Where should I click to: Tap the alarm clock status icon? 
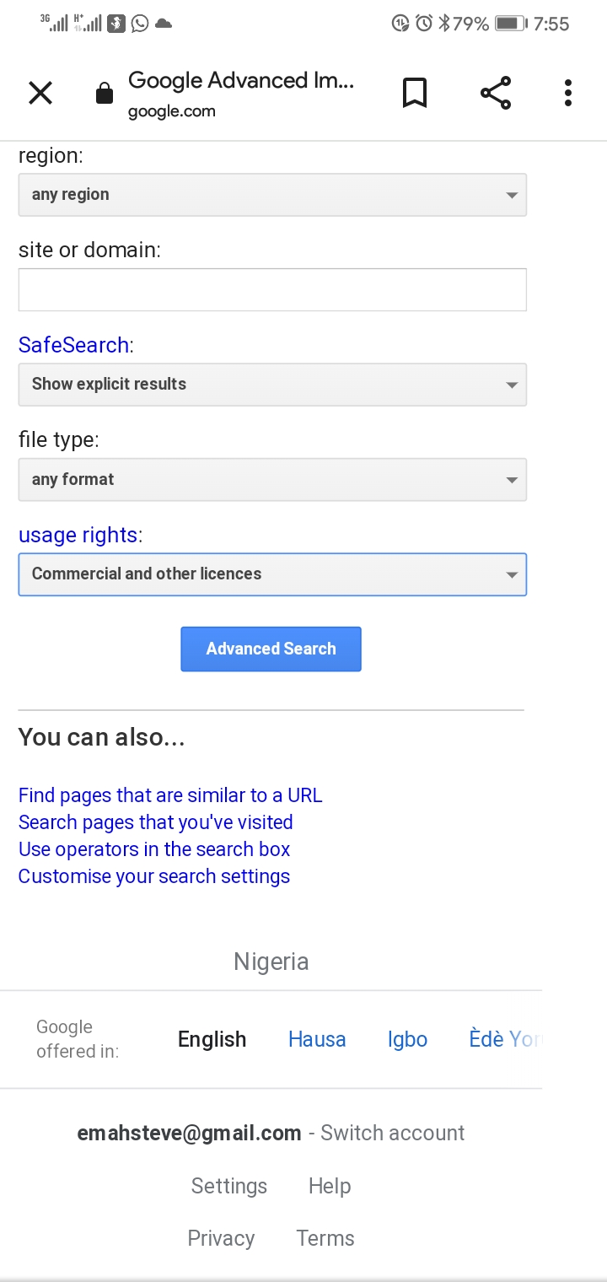[424, 24]
